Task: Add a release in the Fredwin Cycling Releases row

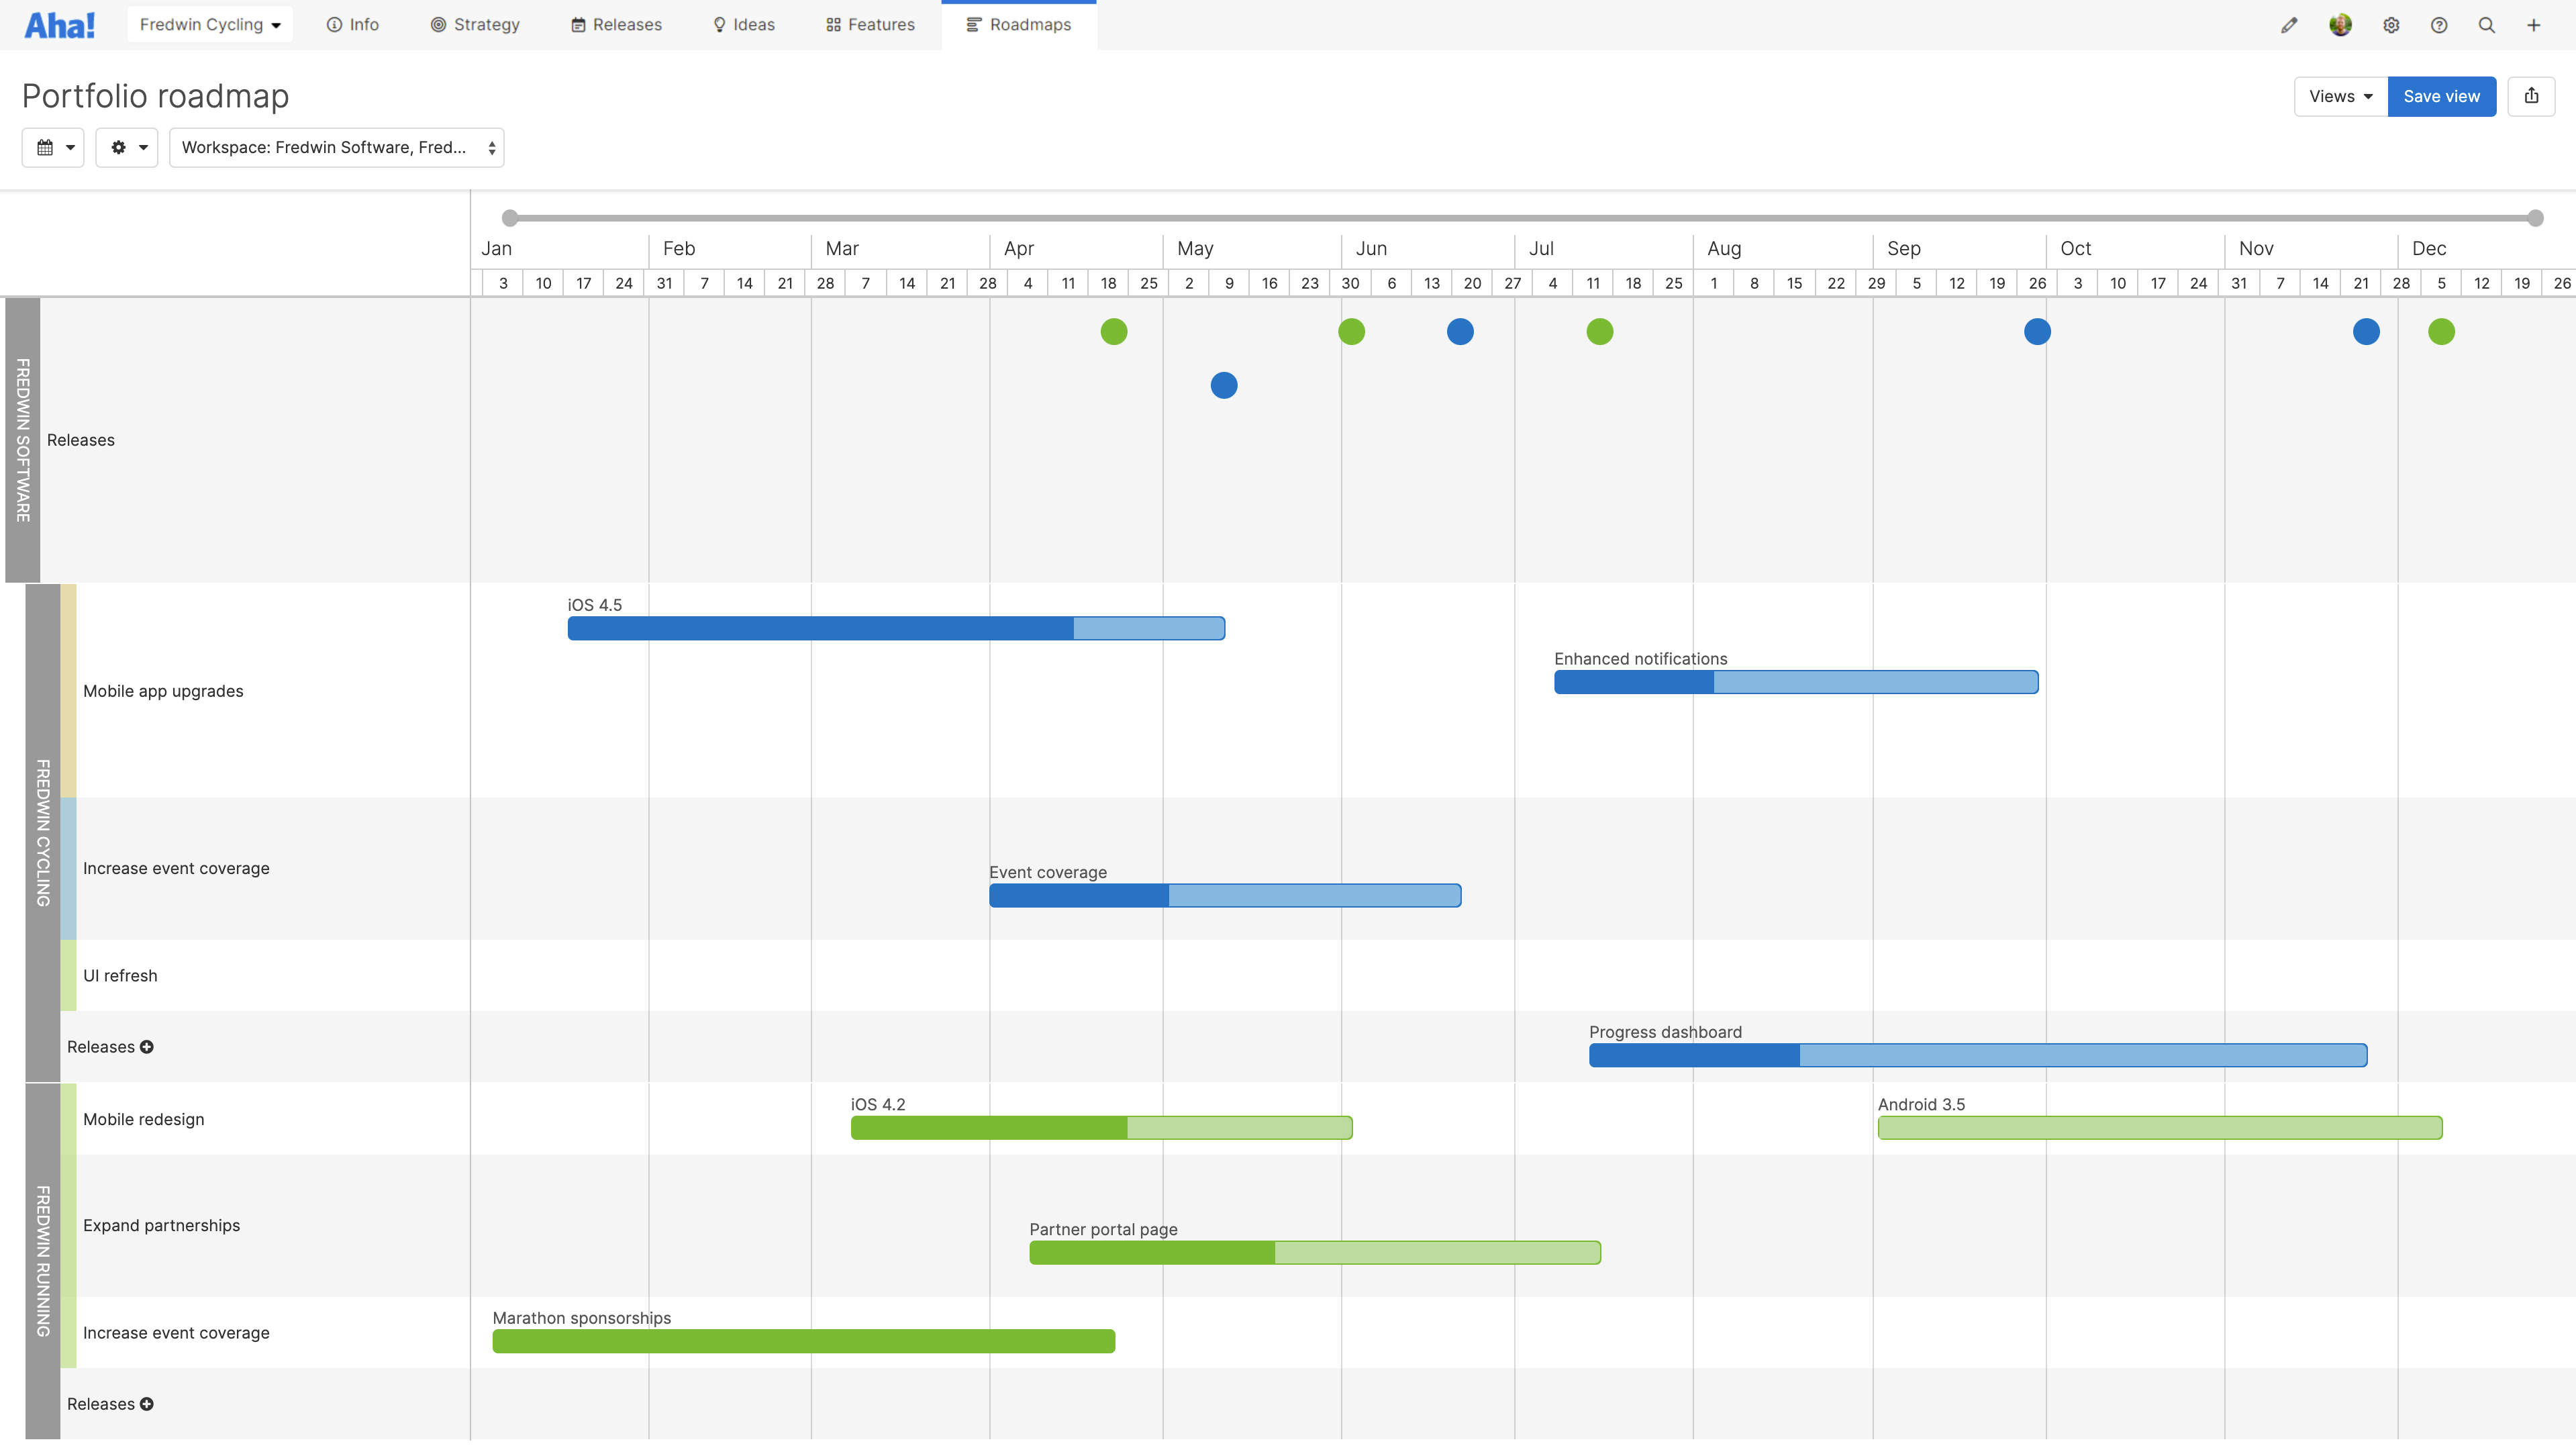Action: 147,1047
